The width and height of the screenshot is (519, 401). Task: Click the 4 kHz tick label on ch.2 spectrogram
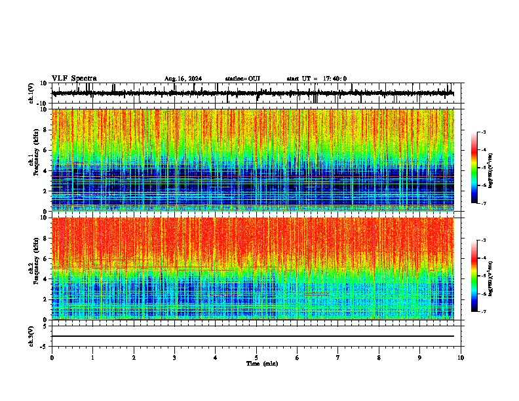tap(45, 279)
